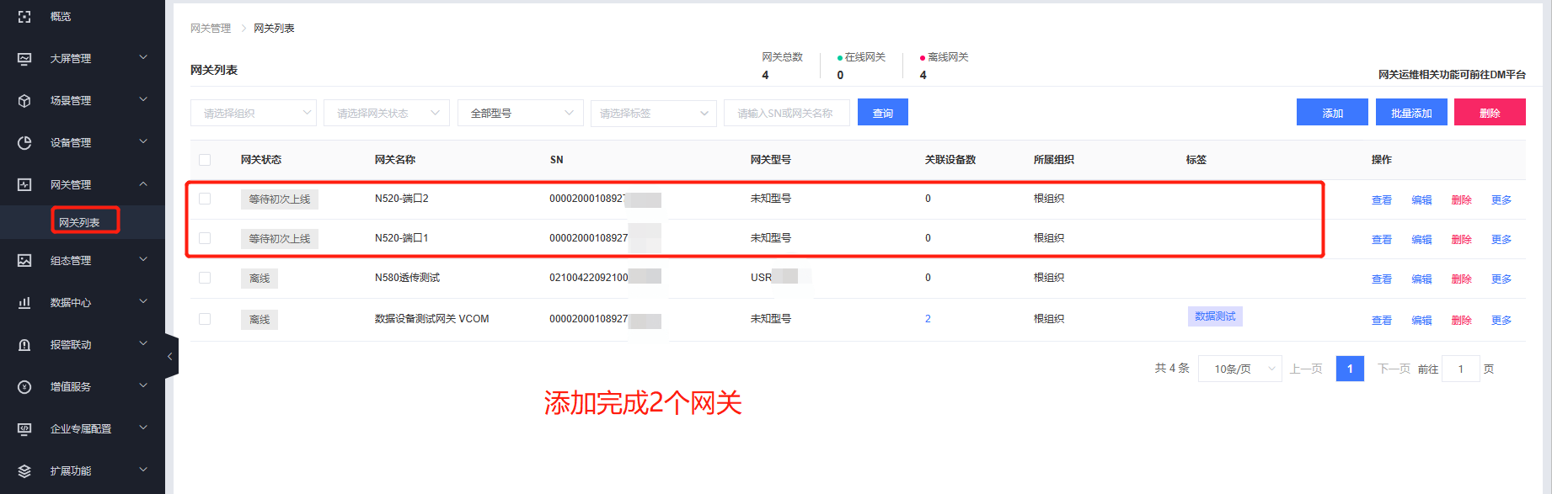Viewport: 1552px width, 494px height.
Task: Tick the checkbox for N520-端口2 row
Action: (205, 199)
